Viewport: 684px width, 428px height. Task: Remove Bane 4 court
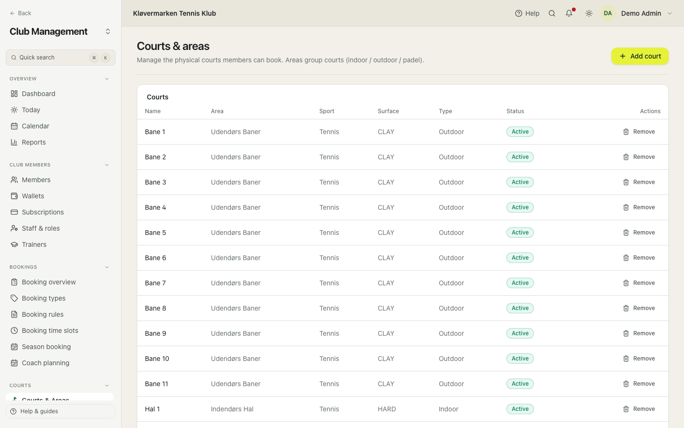pyautogui.click(x=639, y=207)
